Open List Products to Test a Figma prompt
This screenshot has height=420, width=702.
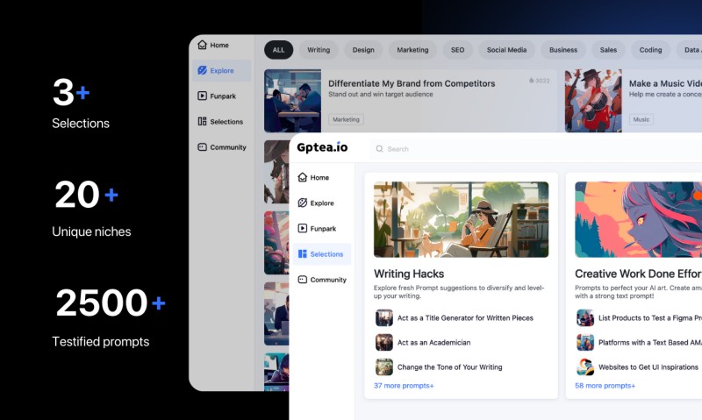tap(649, 317)
